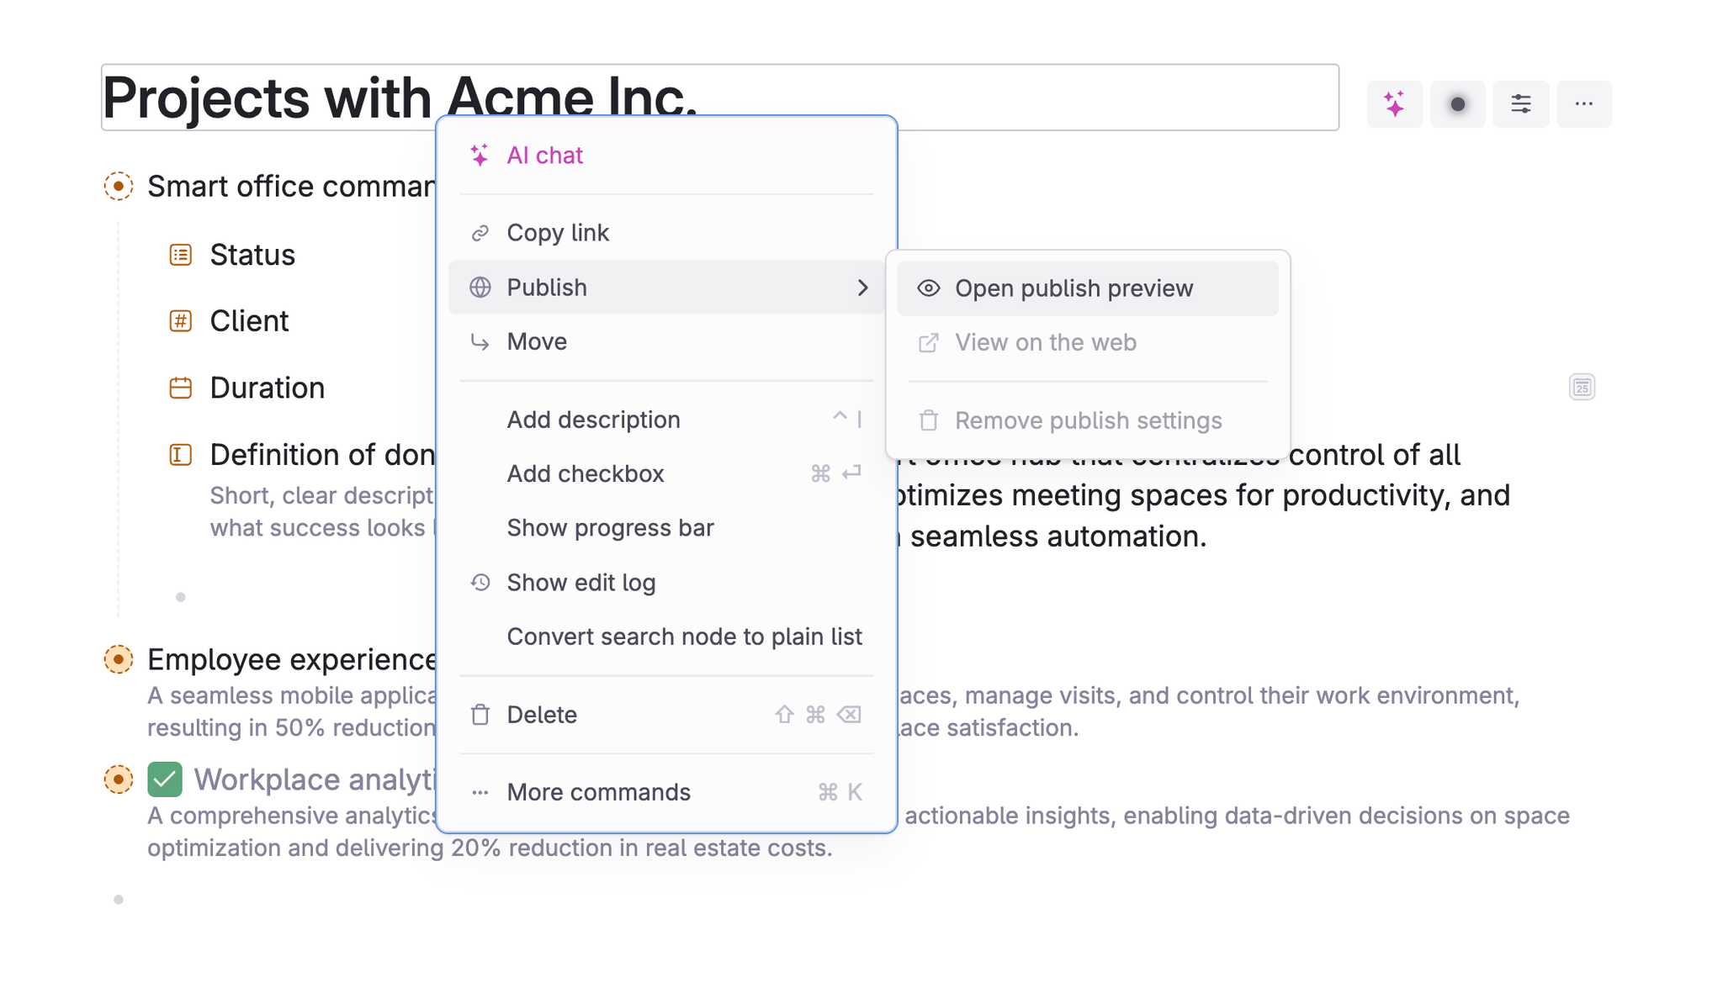
Task: Click the Employee experience node bullet
Action: coord(119,659)
